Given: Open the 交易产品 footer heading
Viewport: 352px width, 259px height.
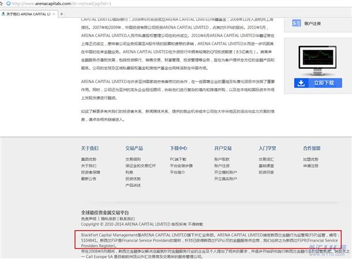Looking at the screenshot, I should click(134, 148).
